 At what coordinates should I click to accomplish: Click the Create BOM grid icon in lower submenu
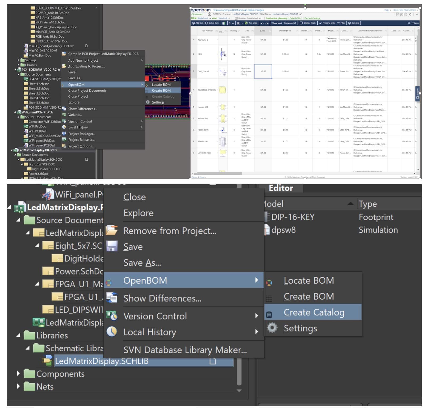click(269, 299)
